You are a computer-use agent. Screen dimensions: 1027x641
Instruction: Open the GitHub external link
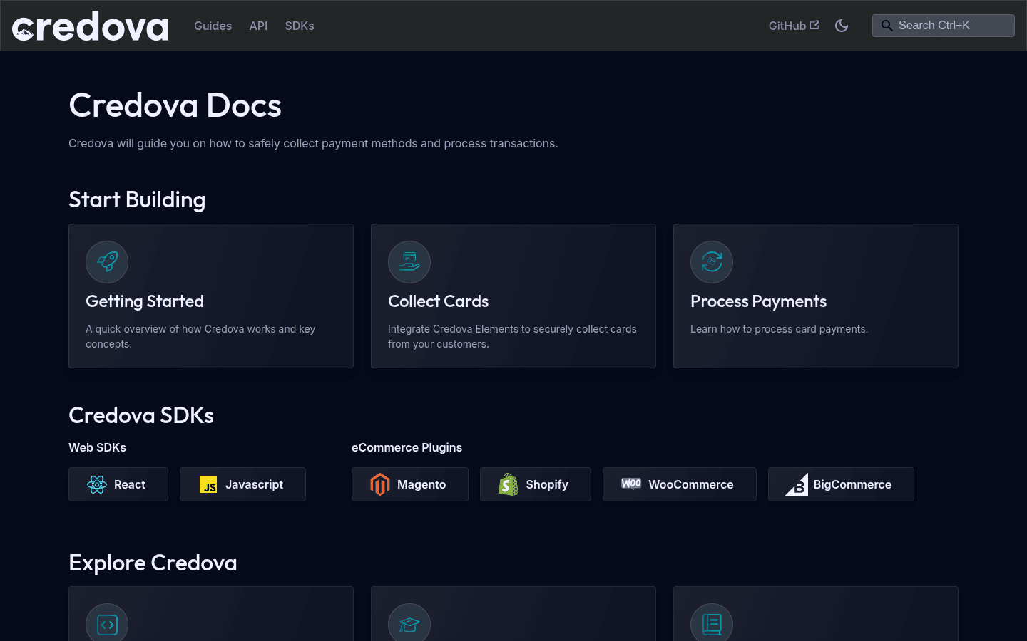coord(794,26)
